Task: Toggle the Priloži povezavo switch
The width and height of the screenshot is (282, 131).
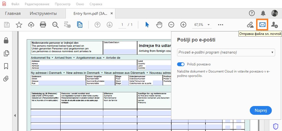Action: [x=181, y=64]
